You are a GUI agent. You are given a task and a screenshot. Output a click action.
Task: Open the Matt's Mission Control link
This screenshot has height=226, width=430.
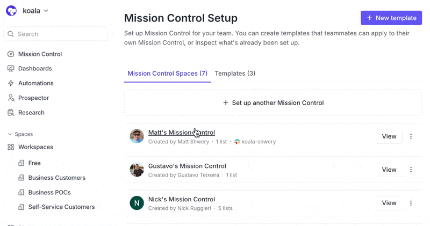181,133
